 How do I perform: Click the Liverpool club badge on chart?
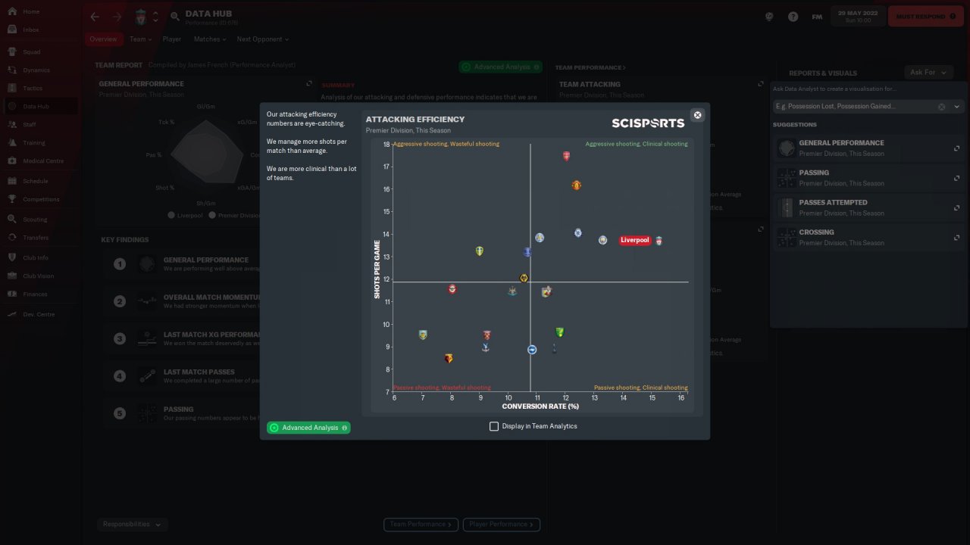coord(659,241)
